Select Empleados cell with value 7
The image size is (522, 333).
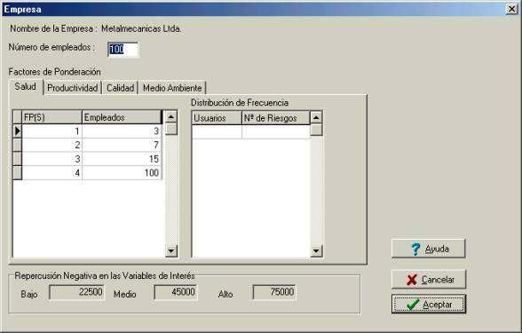pyautogui.click(x=122, y=146)
